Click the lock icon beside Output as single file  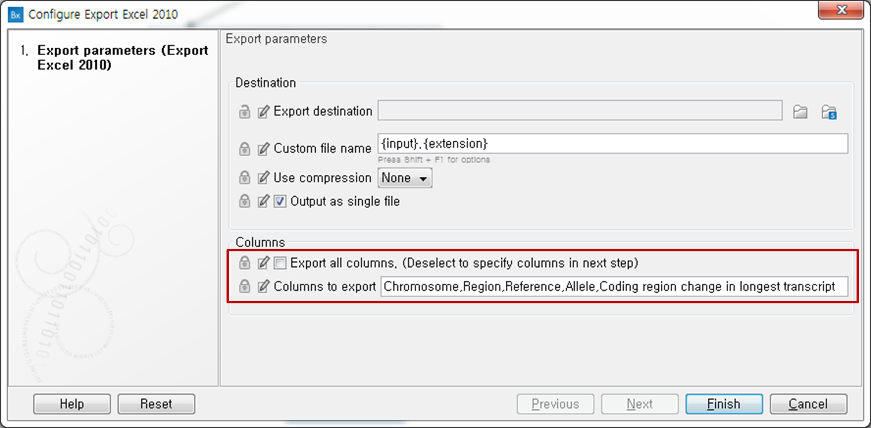pos(245,202)
